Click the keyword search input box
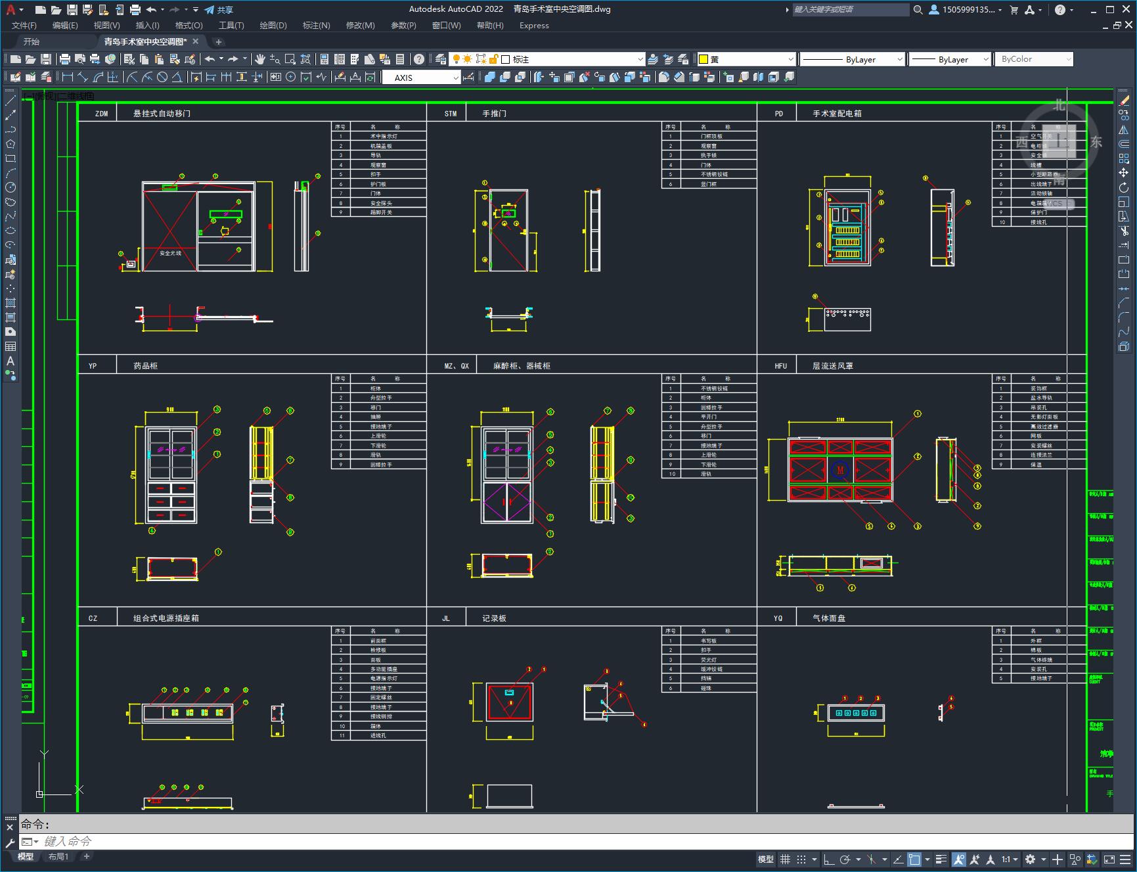Screen dimensions: 1137x872 tap(850, 9)
